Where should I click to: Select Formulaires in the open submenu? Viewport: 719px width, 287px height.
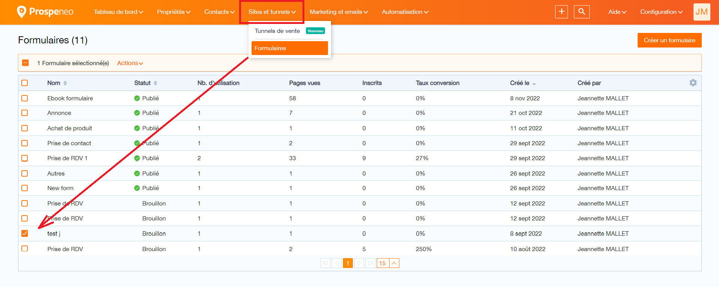290,48
